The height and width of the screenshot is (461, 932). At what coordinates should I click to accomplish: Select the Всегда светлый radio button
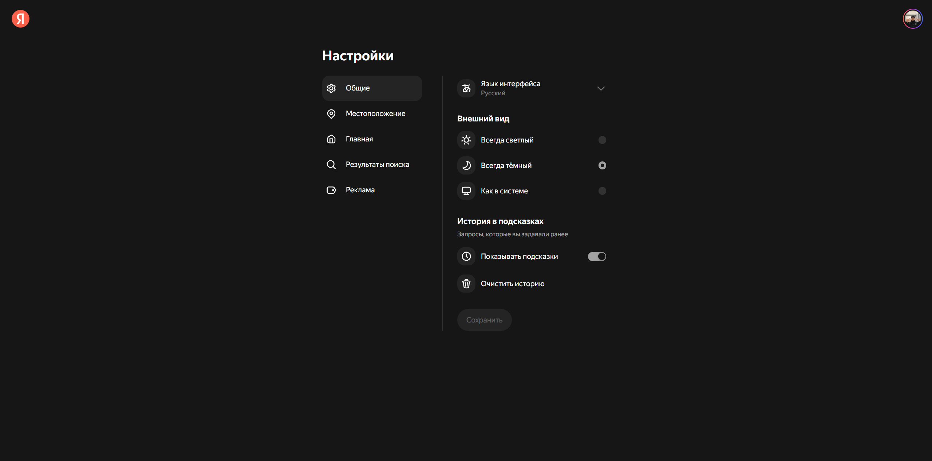pyautogui.click(x=602, y=140)
